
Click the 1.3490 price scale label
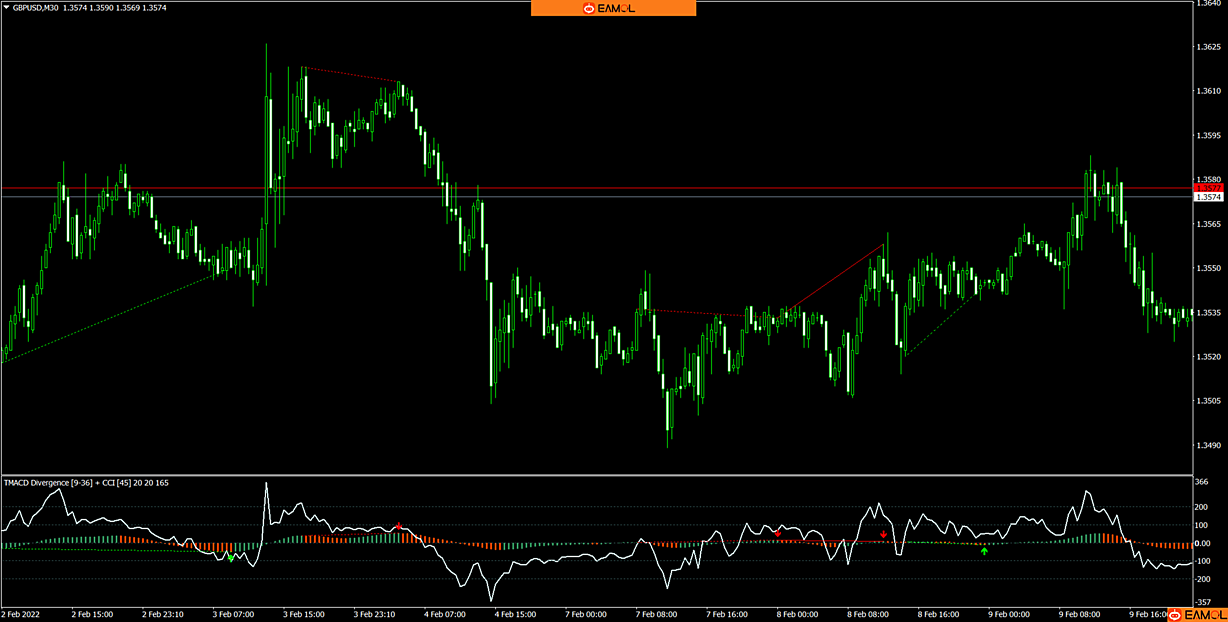pos(1208,445)
